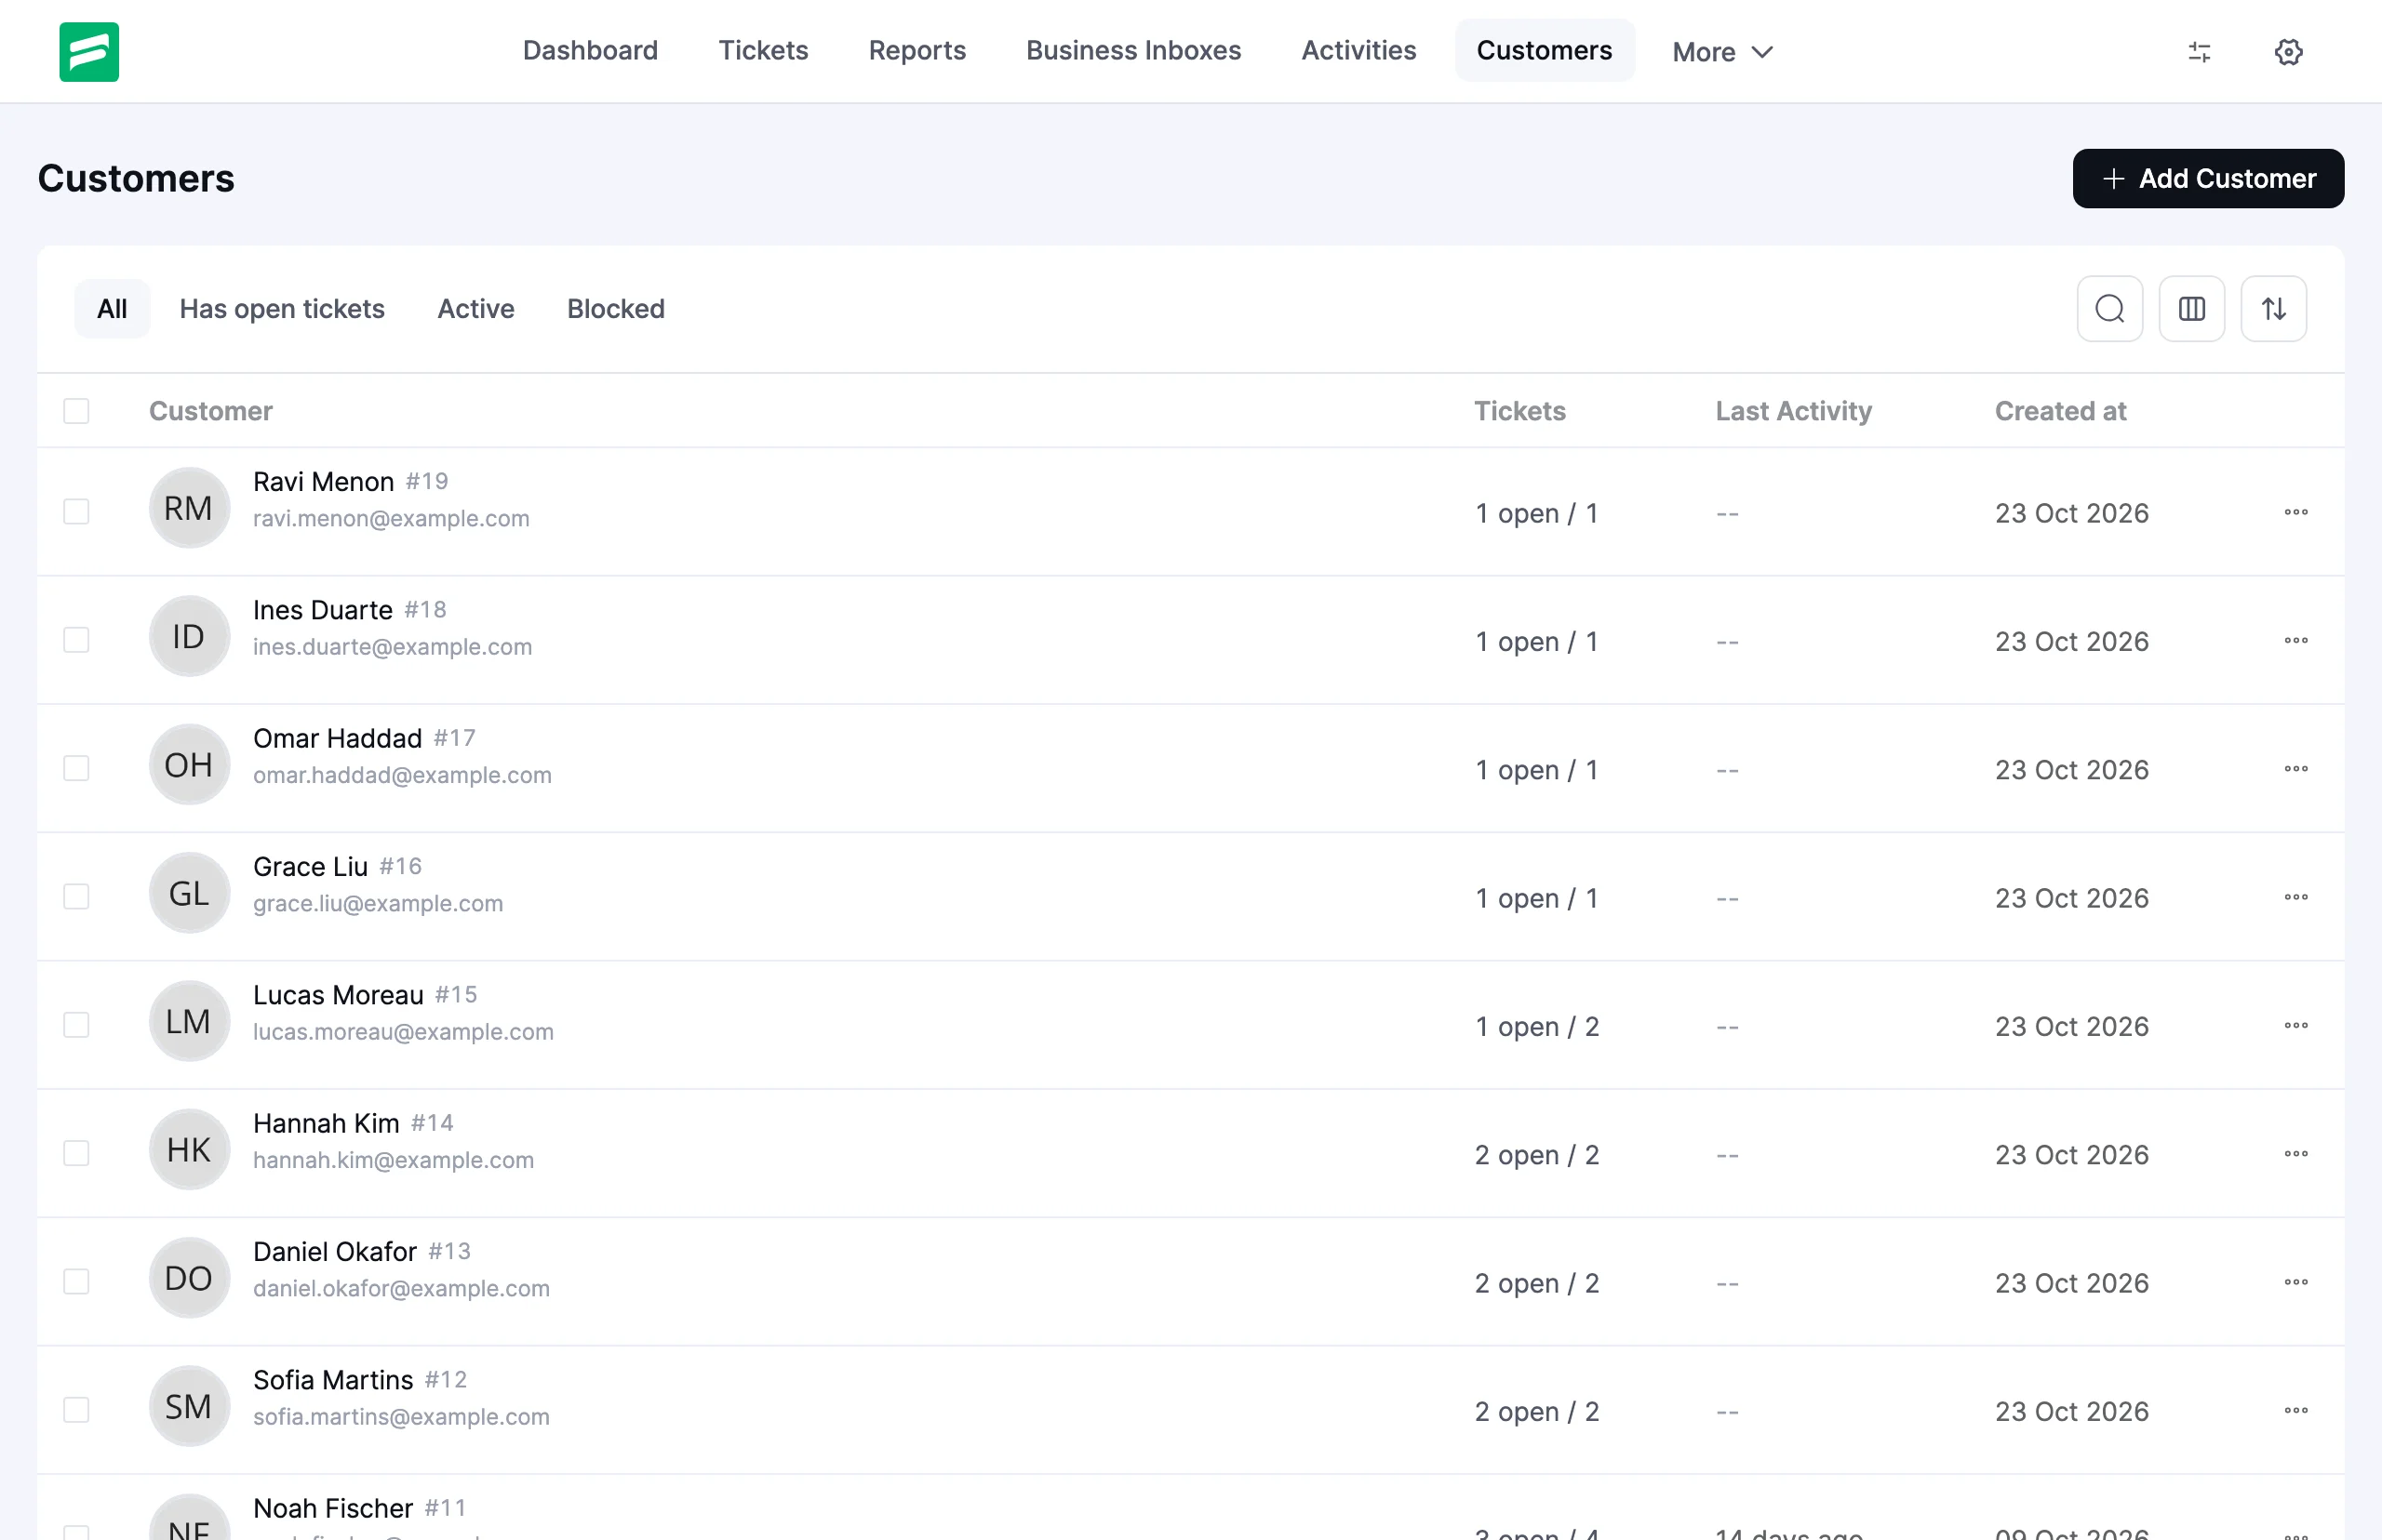Click Lucas Moreau's '1 open / 2' tickets
This screenshot has width=2382, height=1540.
tap(1536, 1027)
